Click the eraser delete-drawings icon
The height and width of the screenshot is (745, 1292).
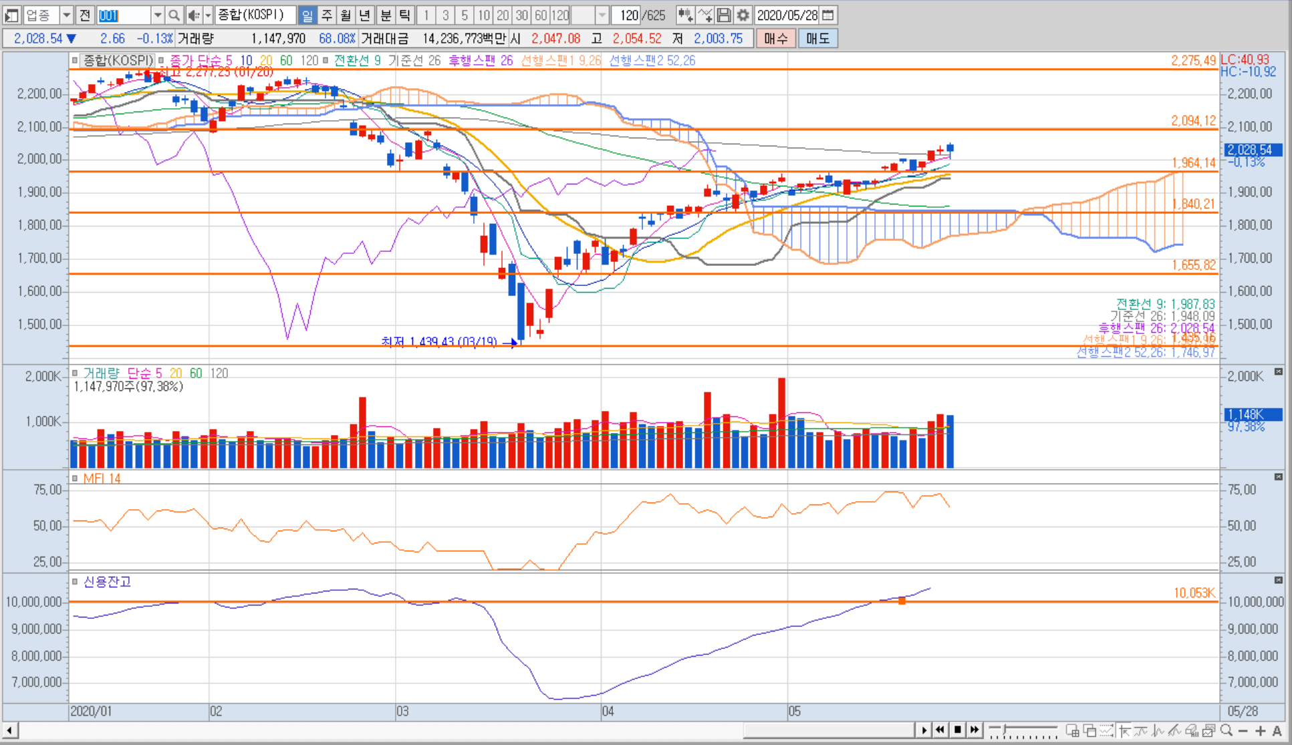[x=1190, y=730]
